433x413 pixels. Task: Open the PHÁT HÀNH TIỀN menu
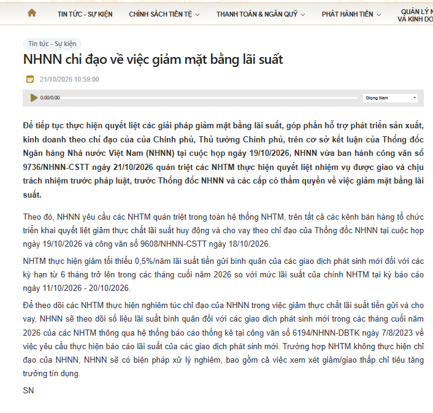pyautogui.click(x=347, y=14)
